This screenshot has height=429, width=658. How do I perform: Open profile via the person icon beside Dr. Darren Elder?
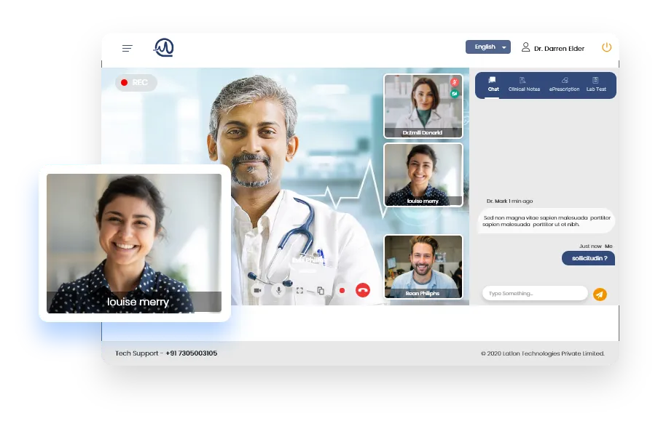coord(525,47)
